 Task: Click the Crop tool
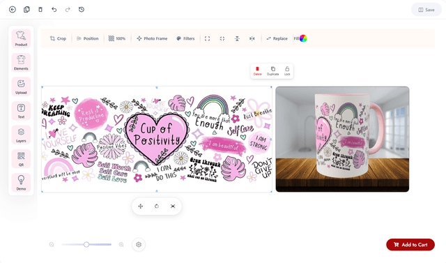[x=58, y=38]
